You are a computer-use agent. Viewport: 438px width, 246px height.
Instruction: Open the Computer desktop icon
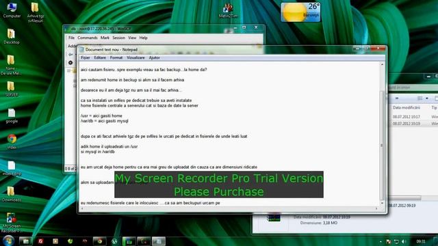12,10
